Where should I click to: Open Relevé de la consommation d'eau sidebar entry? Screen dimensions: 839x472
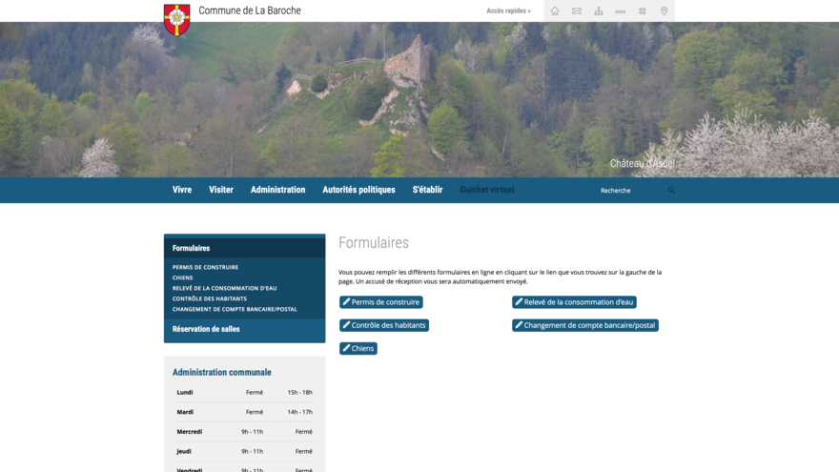(224, 288)
